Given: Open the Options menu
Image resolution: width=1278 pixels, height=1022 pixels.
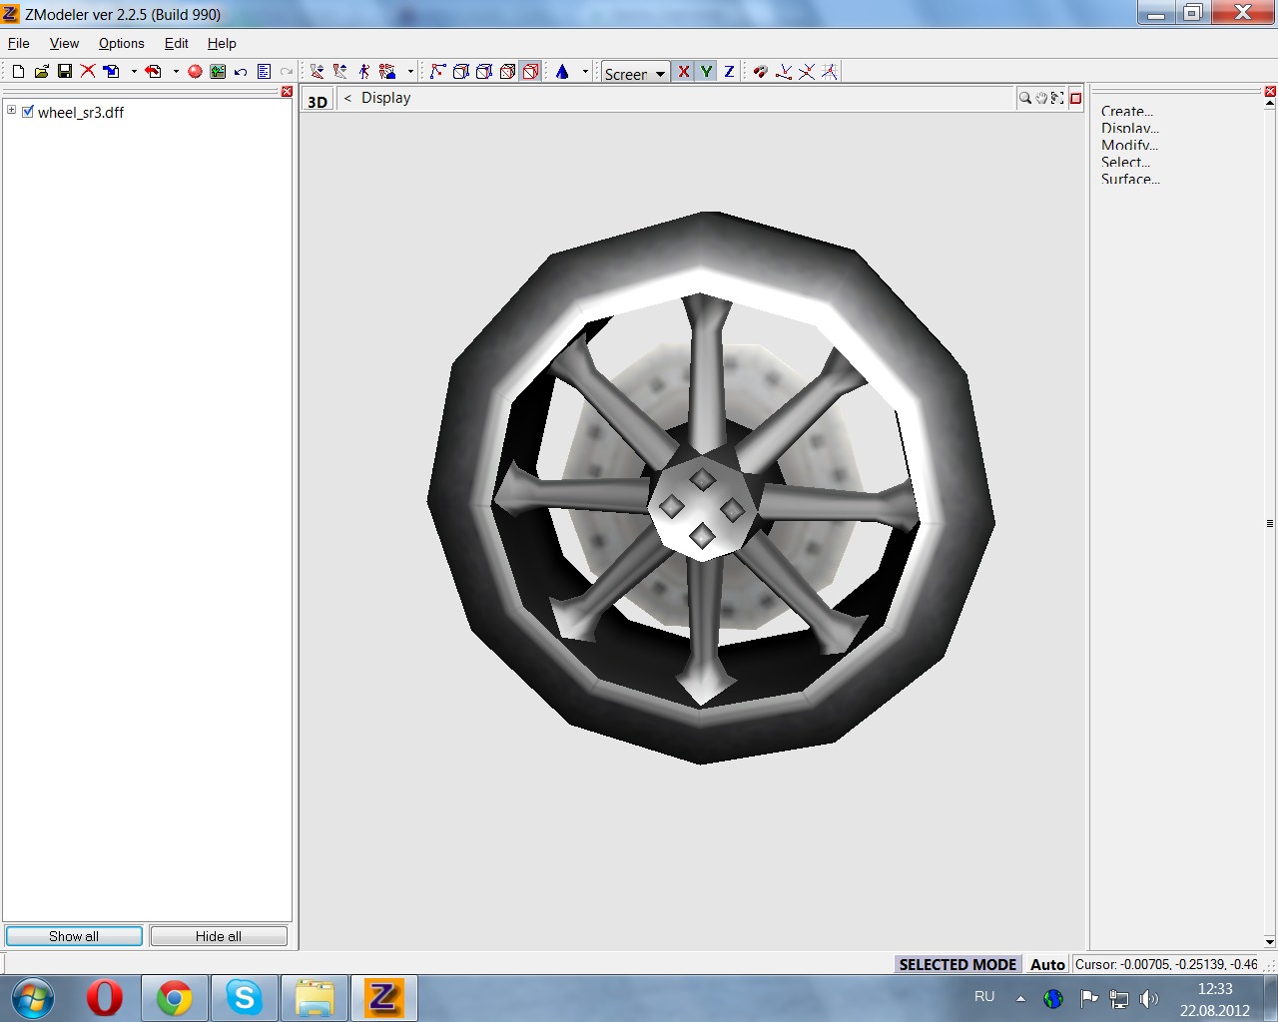Looking at the screenshot, I should pos(121,43).
